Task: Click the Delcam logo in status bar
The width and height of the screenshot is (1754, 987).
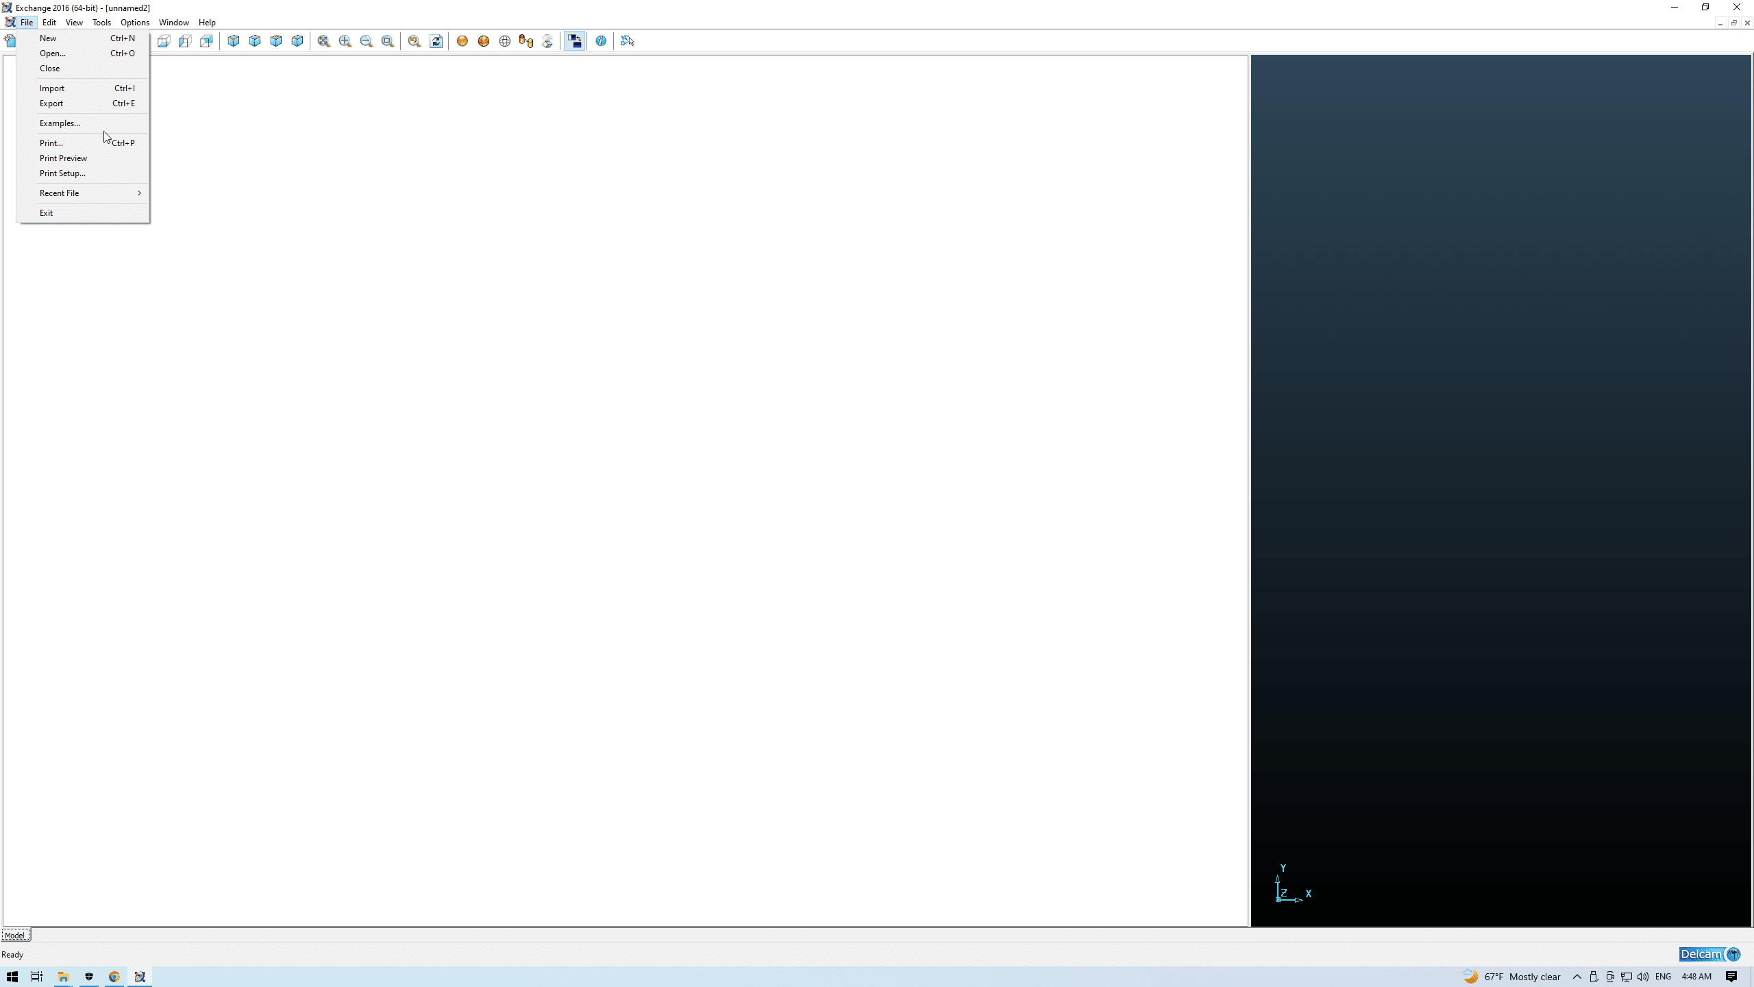Action: [1709, 954]
